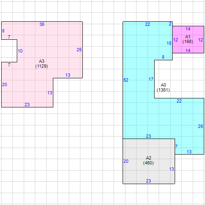Click dimension 52 on shape A0

(126, 80)
